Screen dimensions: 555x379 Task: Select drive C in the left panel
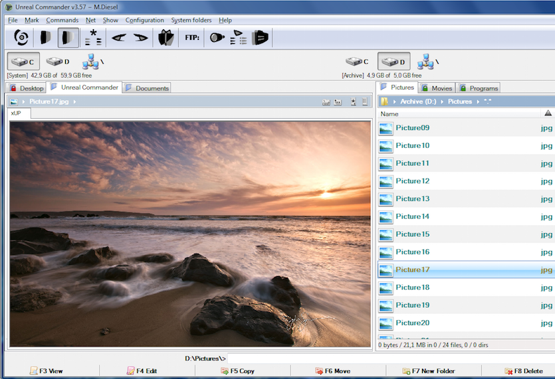(23, 62)
